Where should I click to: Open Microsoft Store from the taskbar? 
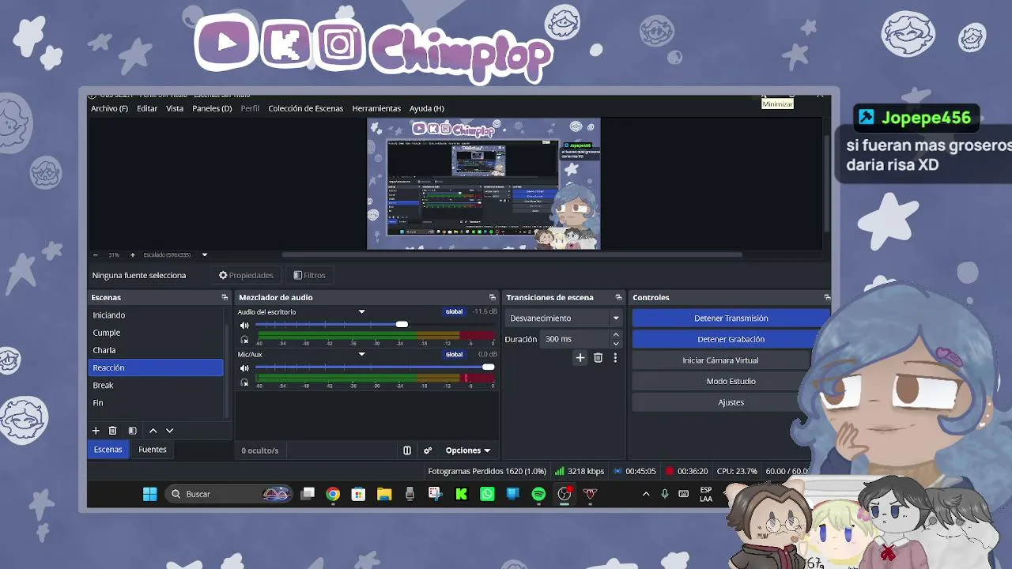point(358,494)
